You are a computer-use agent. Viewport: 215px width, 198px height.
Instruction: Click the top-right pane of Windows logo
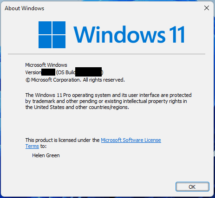[59, 28]
